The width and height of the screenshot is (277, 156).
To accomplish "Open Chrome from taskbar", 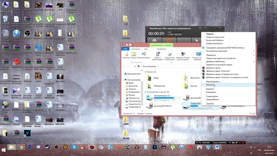I will click(x=21, y=147).
